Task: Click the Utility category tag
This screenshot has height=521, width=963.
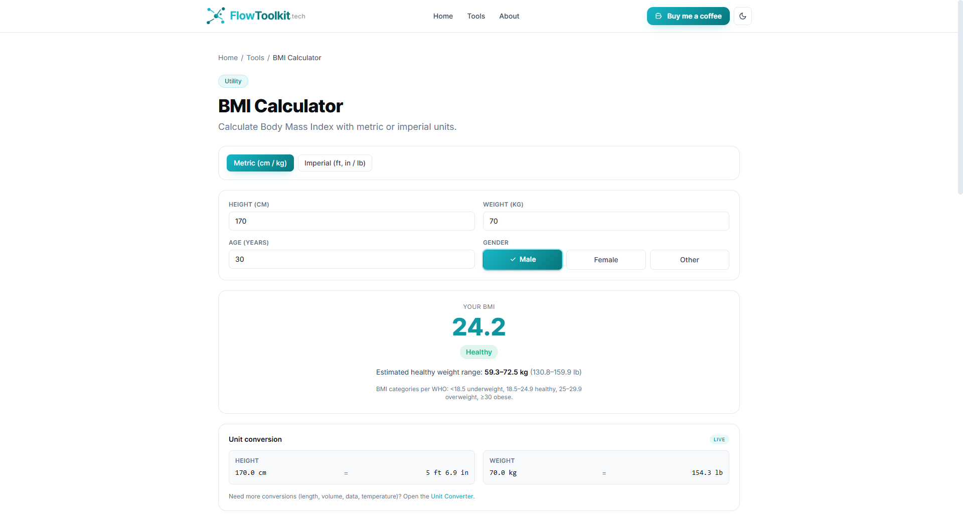Action: tap(233, 81)
